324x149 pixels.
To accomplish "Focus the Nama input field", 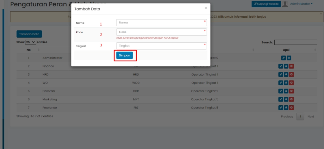I will click(x=161, y=22).
